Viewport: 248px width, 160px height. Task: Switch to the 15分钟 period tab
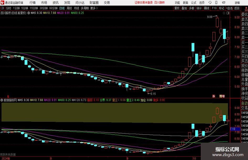point(34,8)
